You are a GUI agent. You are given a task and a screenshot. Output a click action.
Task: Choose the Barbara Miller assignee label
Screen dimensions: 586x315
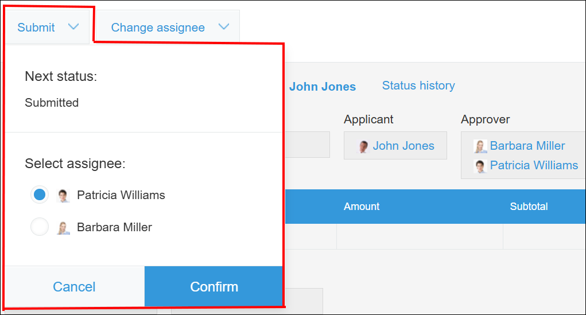pyautogui.click(x=114, y=227)
